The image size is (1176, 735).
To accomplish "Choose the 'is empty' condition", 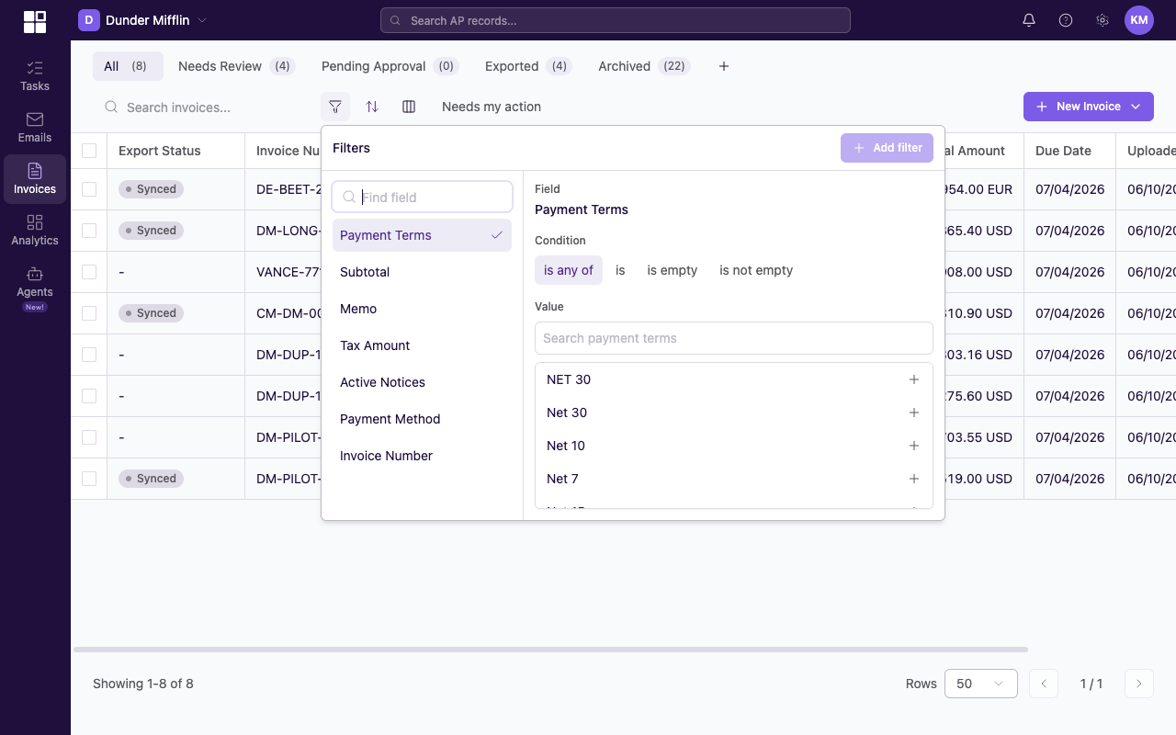I will [x=673, y=270].
